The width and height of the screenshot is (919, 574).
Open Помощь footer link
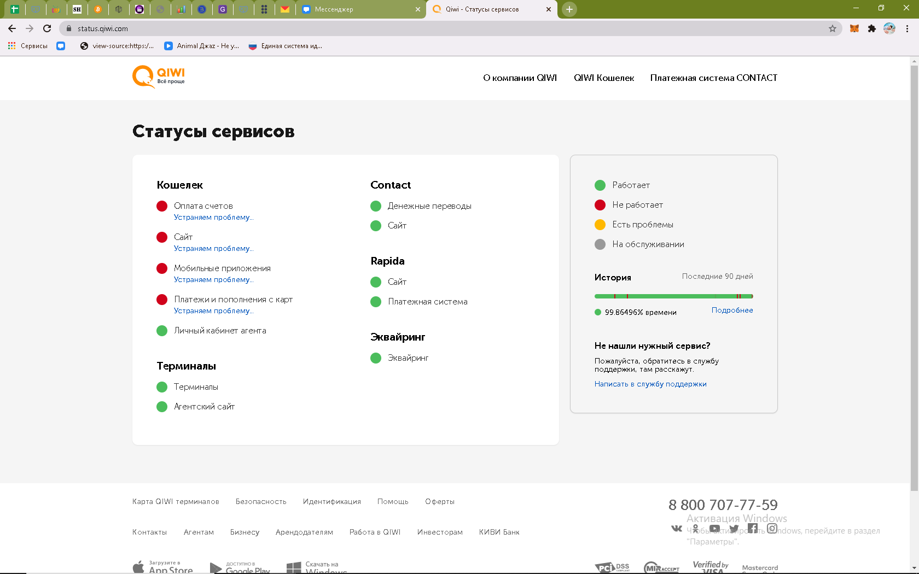(393, 501)
